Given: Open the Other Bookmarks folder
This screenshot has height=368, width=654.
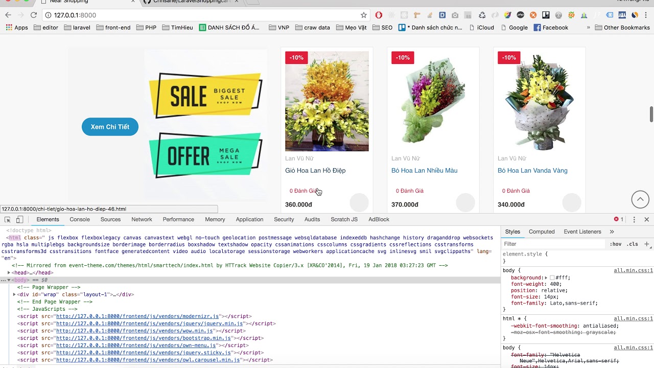Looking at the screenshot, I should tap(622, 28).
